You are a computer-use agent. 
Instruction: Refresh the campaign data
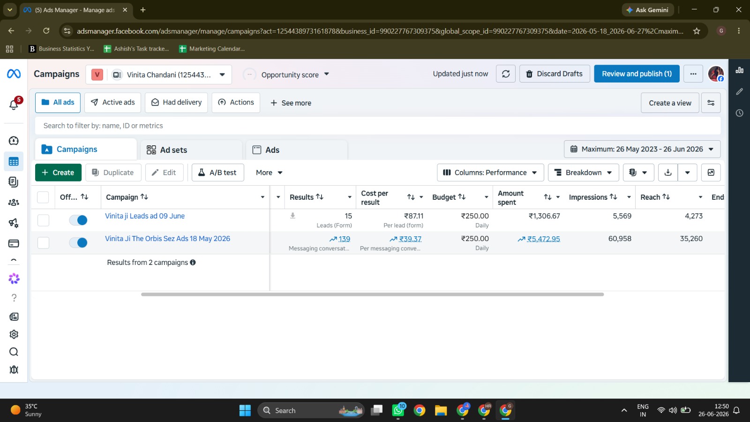(x=506, y=74)
